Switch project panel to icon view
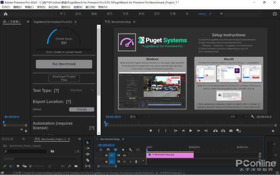This screenshot has width=280, height=175. click(x=18, y=166)
